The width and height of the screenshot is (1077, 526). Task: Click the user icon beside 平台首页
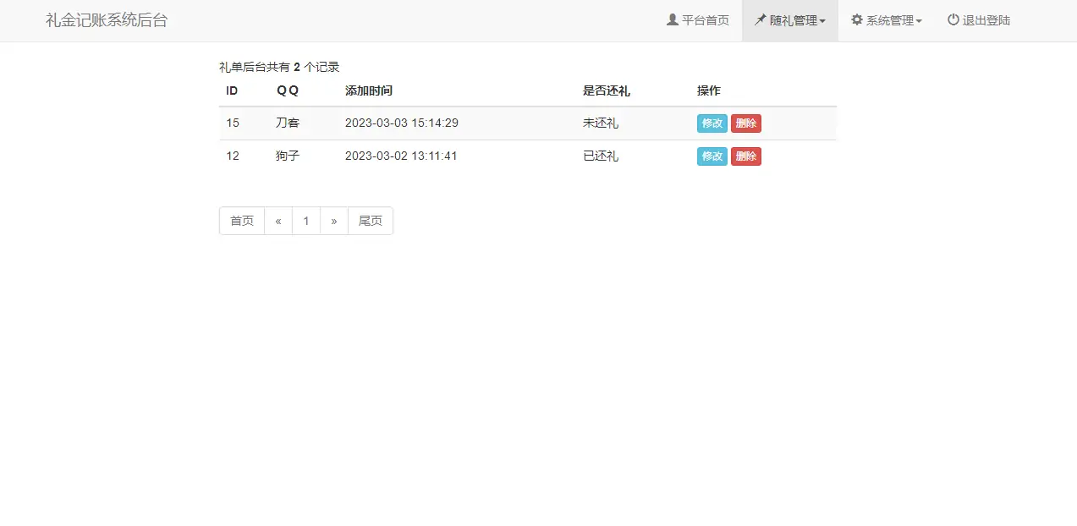pyautogui.click(x=673, y=19)
